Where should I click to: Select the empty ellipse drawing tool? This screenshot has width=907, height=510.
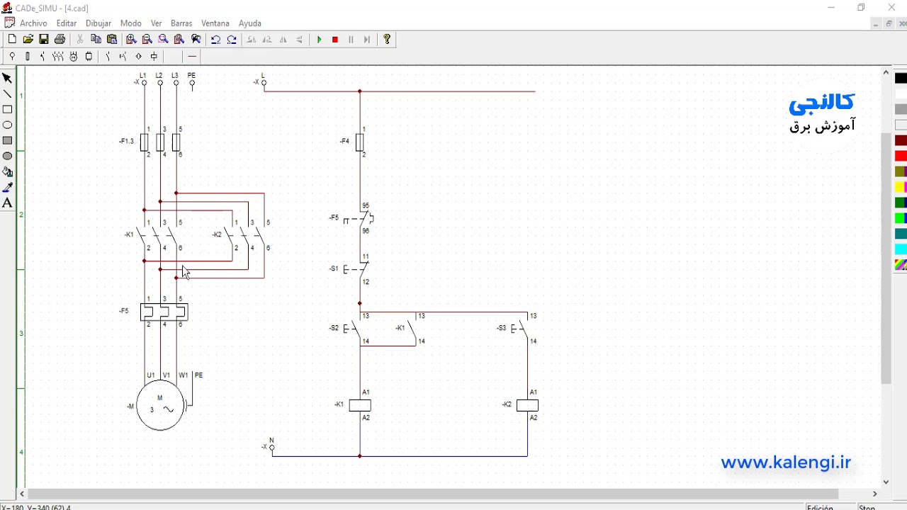click(x=7, y=125)
